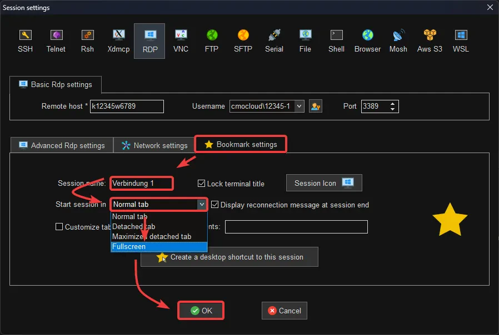Choose the Mosh session type

[398, 41]
